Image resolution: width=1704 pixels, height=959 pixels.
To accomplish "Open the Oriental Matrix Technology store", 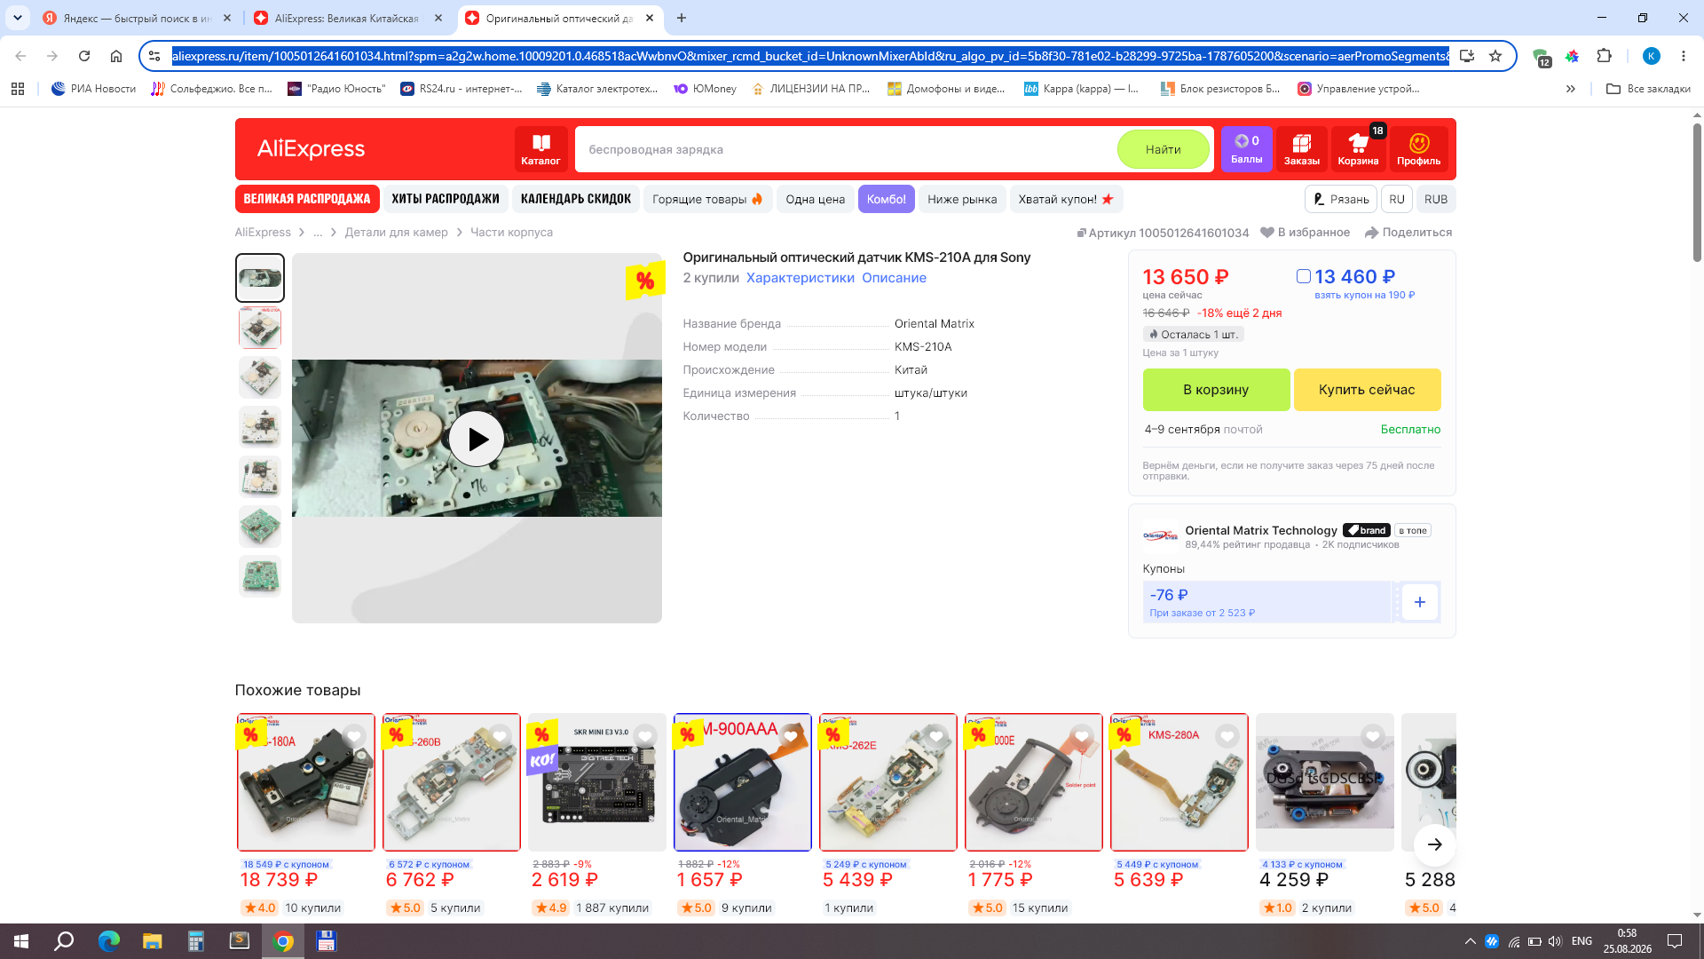I will click(x=1260, y=530).
